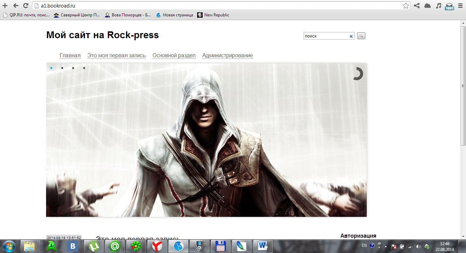This screenshot has height=253, width=466.
Task: Open Yandex Browser from taskbar
Action: pos(157,246)
